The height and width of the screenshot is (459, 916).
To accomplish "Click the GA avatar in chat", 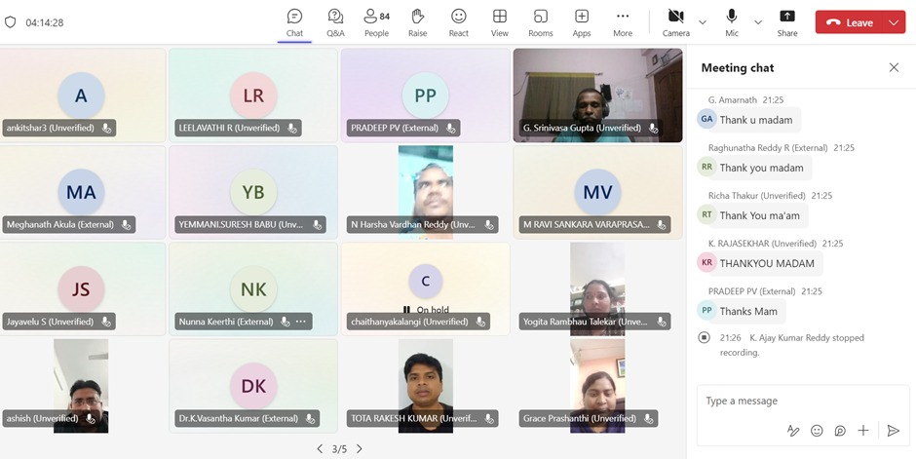I will click(x=706, y=119).
